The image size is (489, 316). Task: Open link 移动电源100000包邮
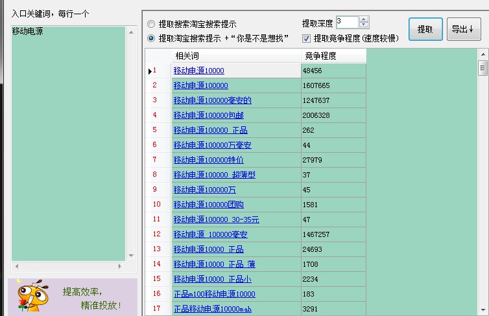tap(208, 115)
